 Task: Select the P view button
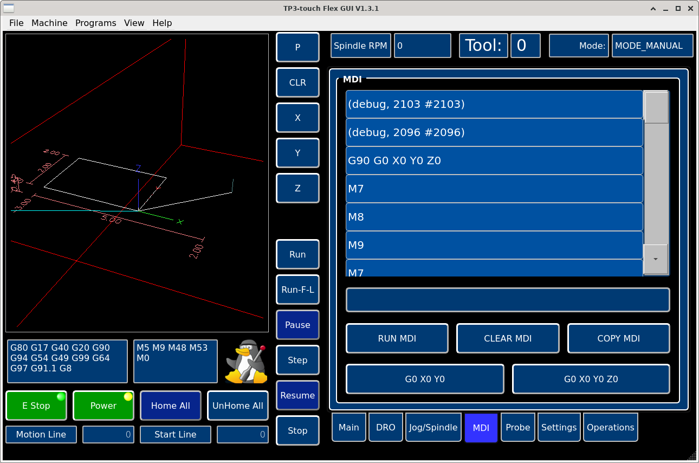pos(297,47)
